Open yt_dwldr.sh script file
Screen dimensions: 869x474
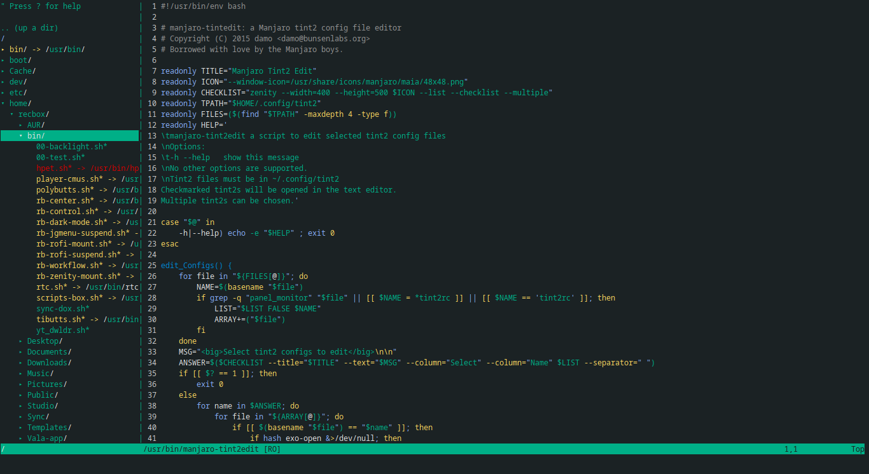[x=62, y=330]
